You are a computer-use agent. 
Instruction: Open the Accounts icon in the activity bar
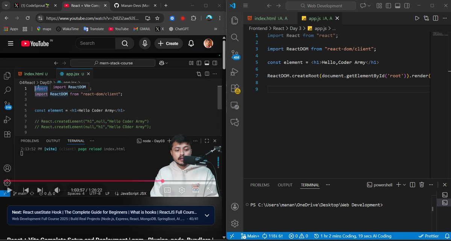click(x=234, y=206)
